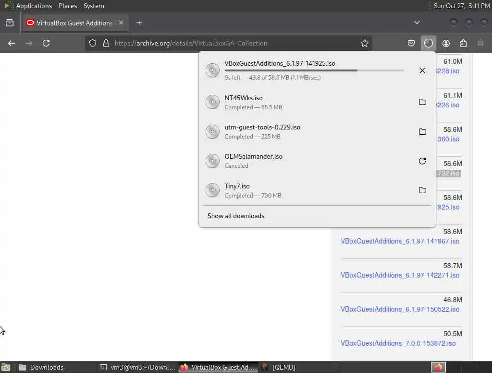
Task: Open the Places menu
Action: pyautogui.click(x=68, y=6)
